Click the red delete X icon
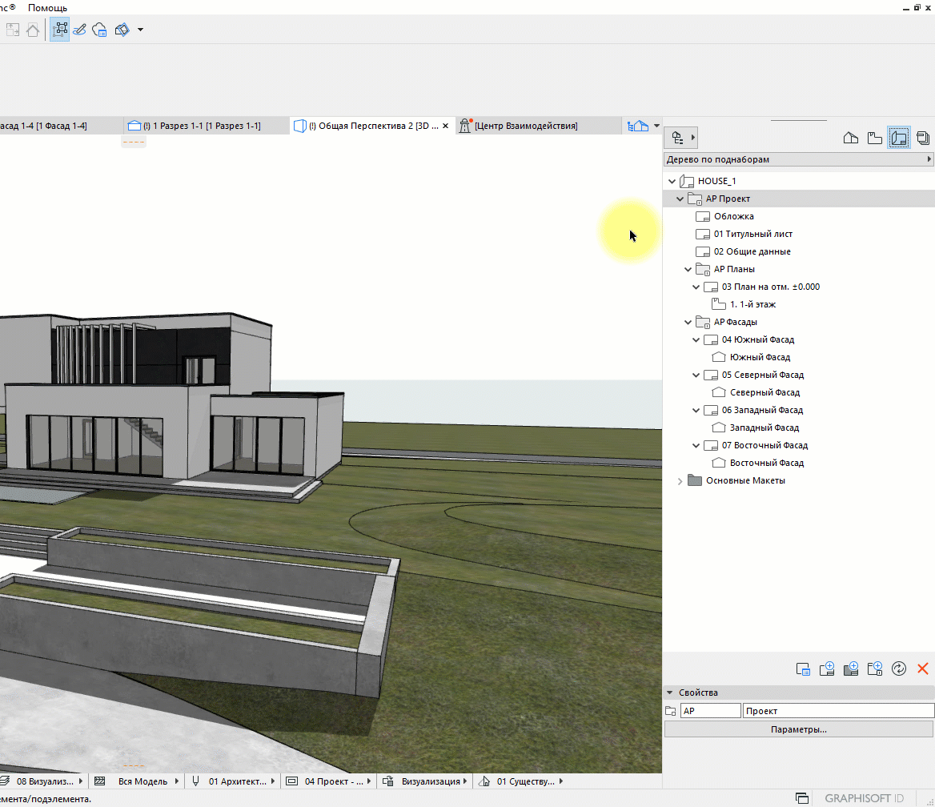Screen dimensions: 935x807 coord(922,668)
